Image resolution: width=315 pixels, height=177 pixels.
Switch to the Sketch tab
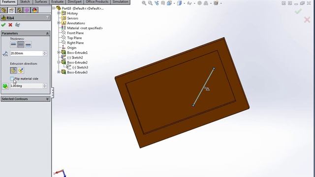click(25, 2)
